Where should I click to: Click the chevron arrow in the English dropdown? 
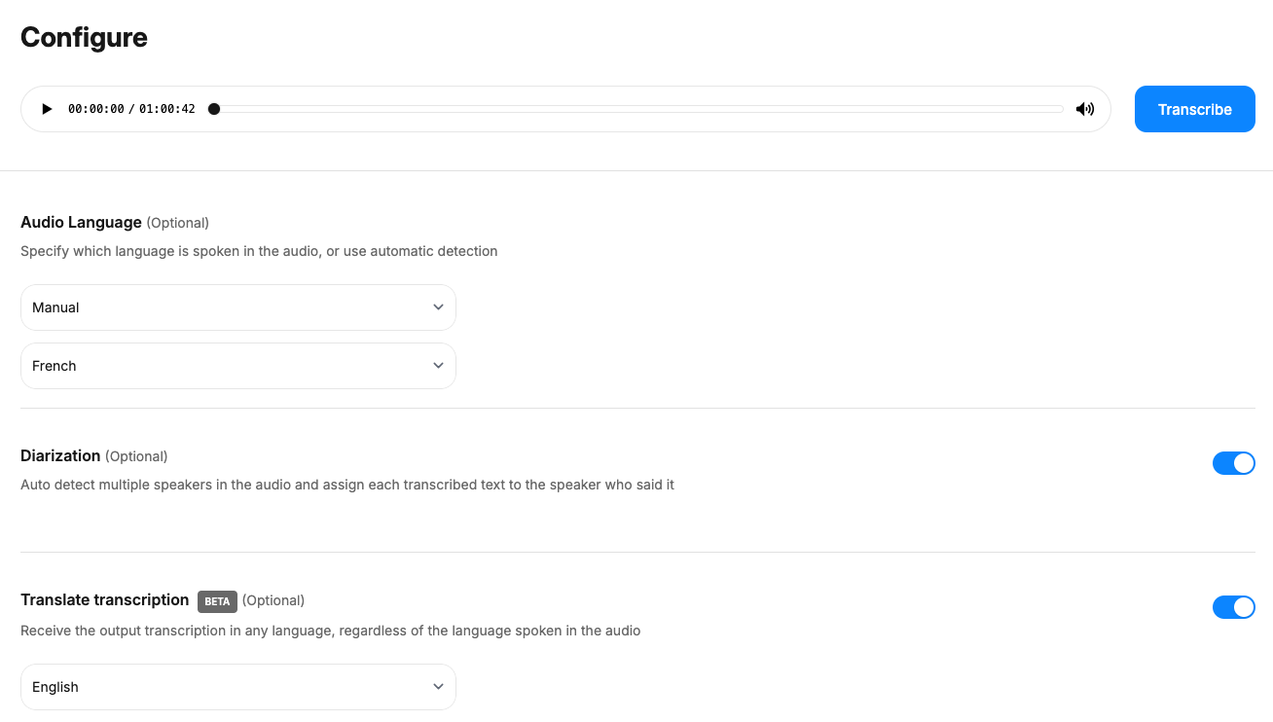(x=438, y=687)
